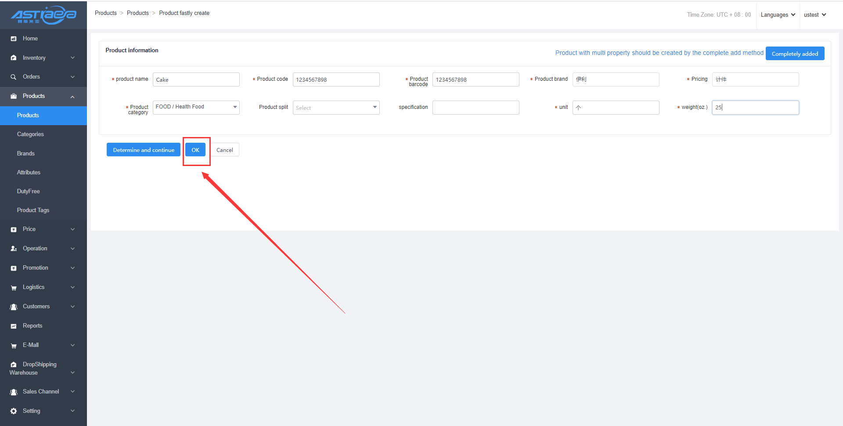843x426 pixels.
Task: Click the Reports chart icon
Action: (14, 326)
